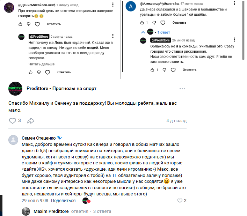Click the share arrow under the Predittore post
The height and width of the screenshot is (216, 247).
point(31,121)
